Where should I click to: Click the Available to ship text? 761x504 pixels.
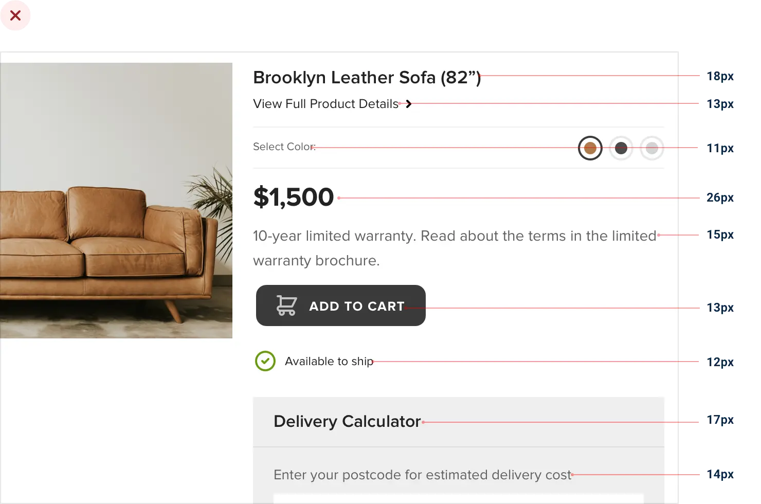pos(329,362)
